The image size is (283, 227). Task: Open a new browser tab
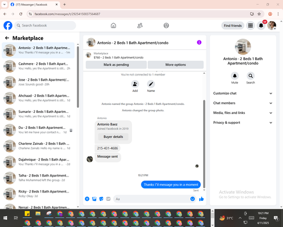65,5
